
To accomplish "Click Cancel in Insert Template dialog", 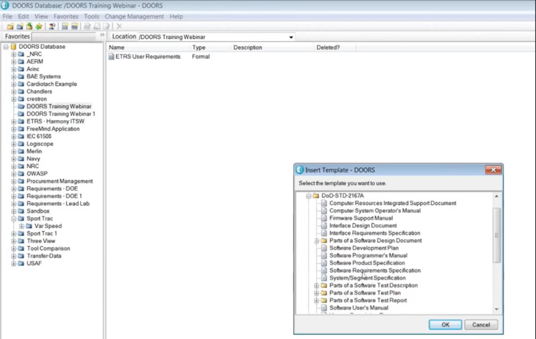I will click(481, 324).
